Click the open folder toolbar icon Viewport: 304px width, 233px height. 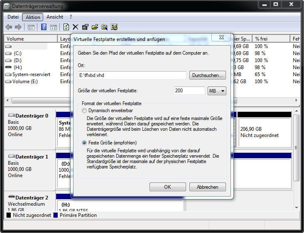(x=95, y=27)
